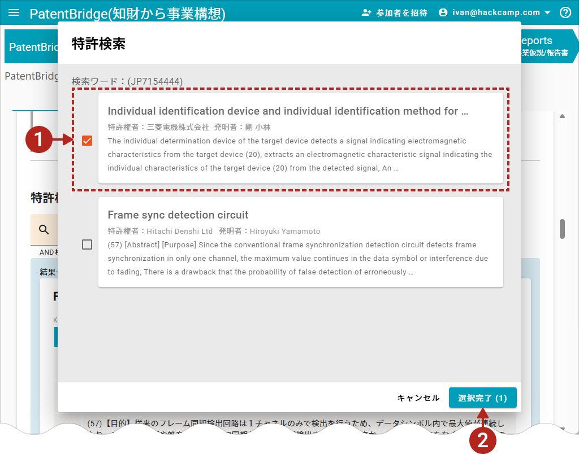Click the Individual identification device card title
This screenshot has width=579, height=454.
pos(287,111)
